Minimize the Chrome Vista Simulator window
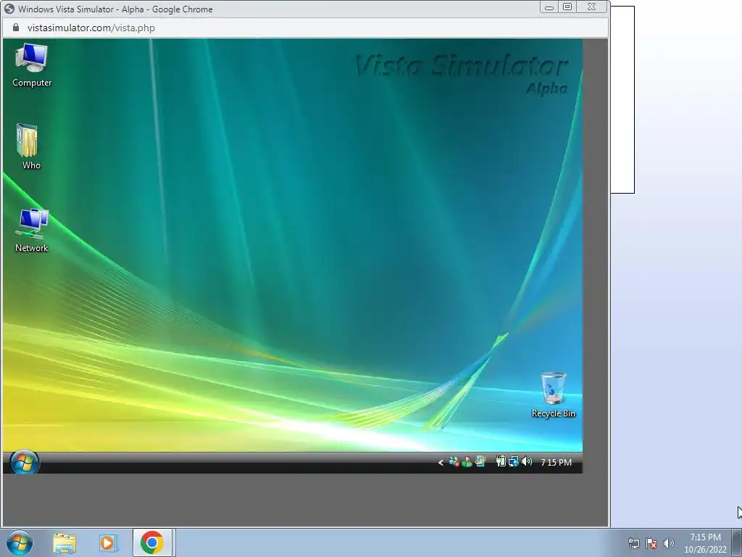The image size is (742, 557). 549,7
